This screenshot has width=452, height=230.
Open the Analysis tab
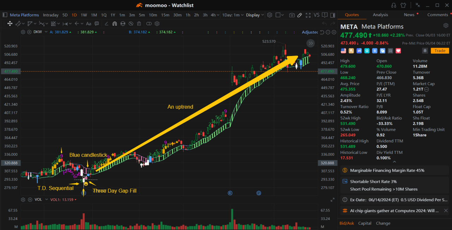tap(380, 14)
